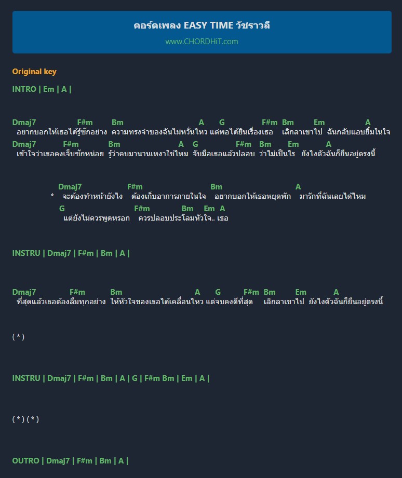Click the long INSTRU line ending Em | A |
Viewport: 402px width, 478px height.
pyautogui.click(x=111, y=378)
